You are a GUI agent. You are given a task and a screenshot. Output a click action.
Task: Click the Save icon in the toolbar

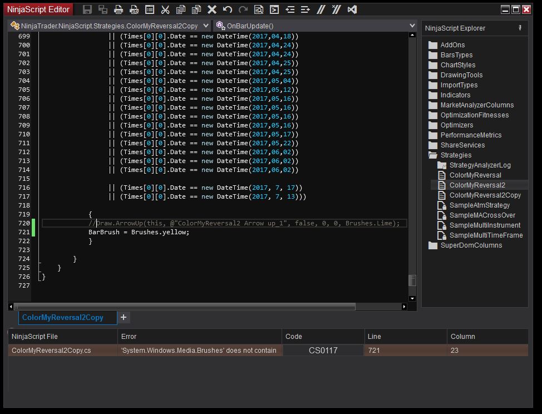click(87, 9)
